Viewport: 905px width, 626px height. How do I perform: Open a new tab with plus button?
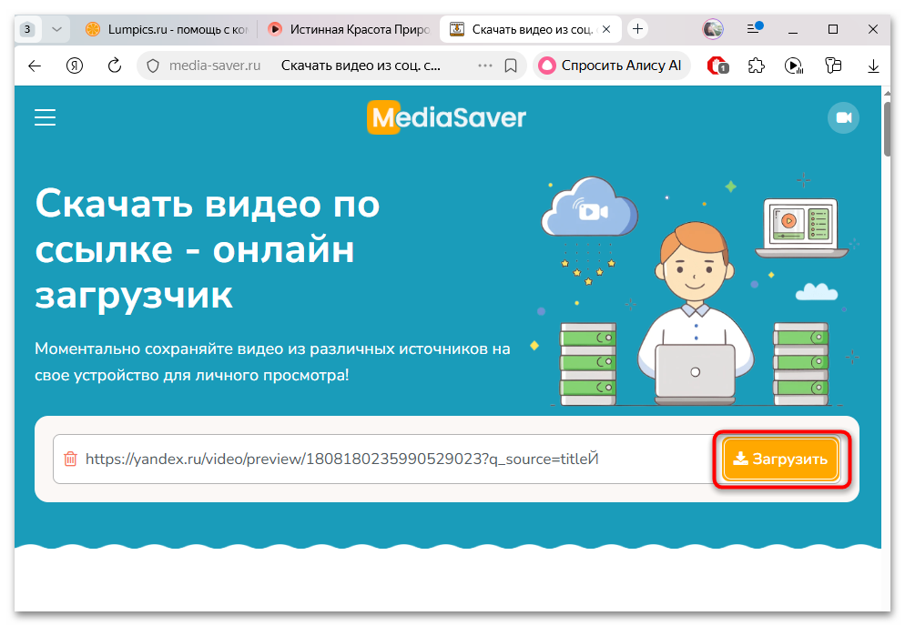[x=637, y=29]
